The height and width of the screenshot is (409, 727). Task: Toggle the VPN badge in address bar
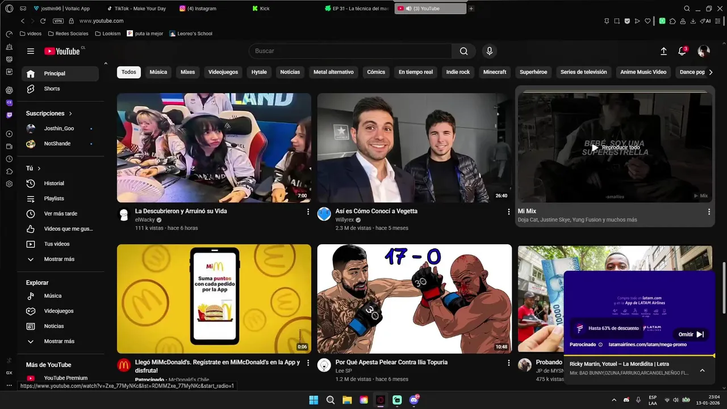58,21
